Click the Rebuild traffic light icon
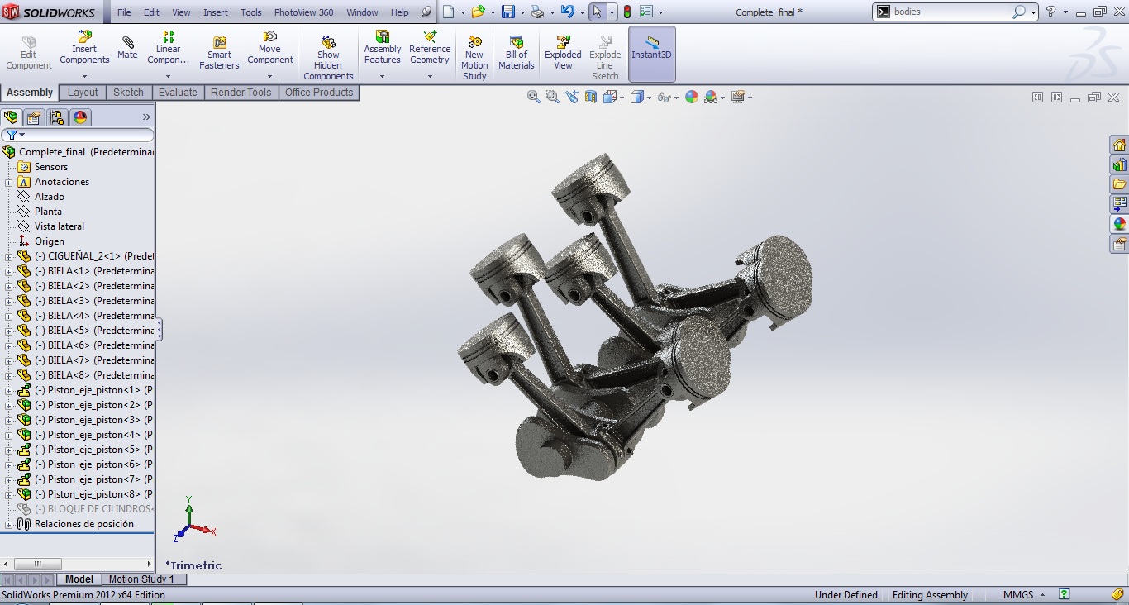Screen dimensions: 1129x605 627,12
